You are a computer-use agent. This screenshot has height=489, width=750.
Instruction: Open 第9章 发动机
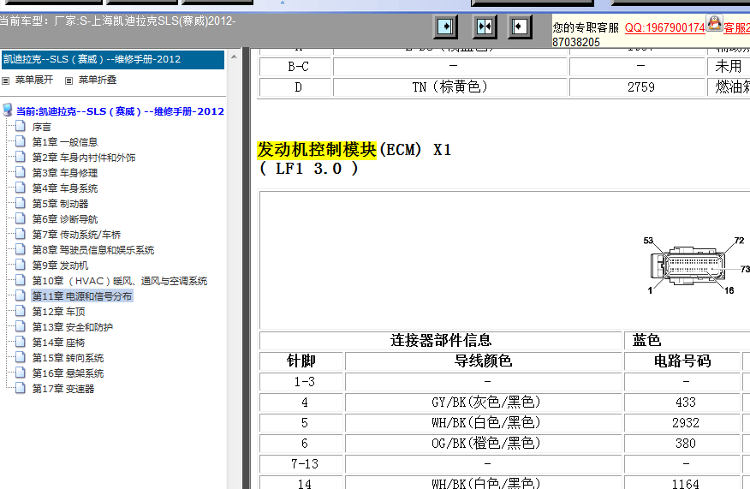(60, 265)
